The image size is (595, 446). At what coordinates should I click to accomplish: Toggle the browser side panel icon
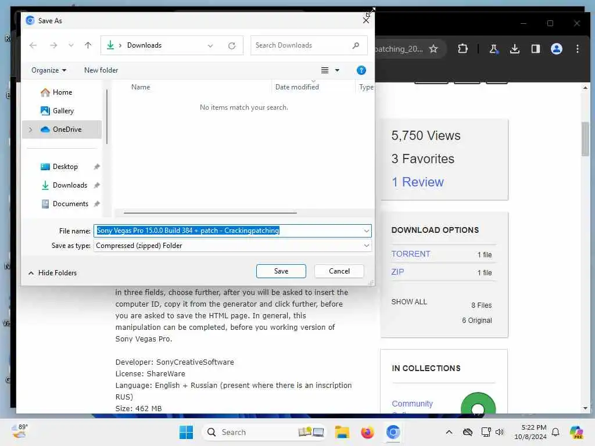click(x=535, y=49)
